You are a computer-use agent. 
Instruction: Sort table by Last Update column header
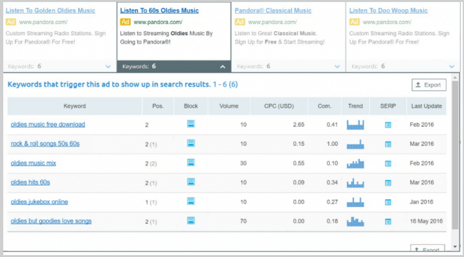point(426,106)
